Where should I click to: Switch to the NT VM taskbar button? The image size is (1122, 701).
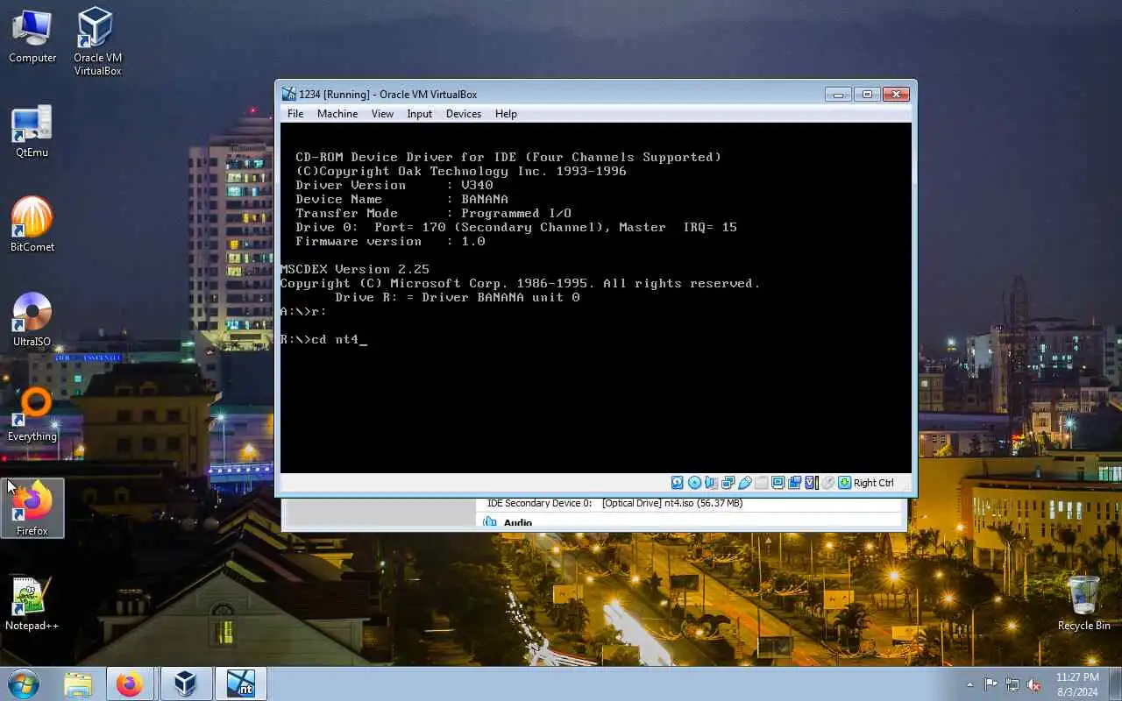tap(240, 683)
